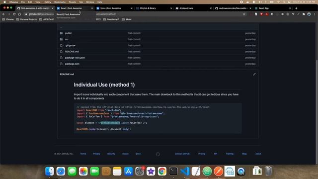This screenshot has width=318, height=179.
Task: Open Finder from the dock
Action: (x=50, y=171)
